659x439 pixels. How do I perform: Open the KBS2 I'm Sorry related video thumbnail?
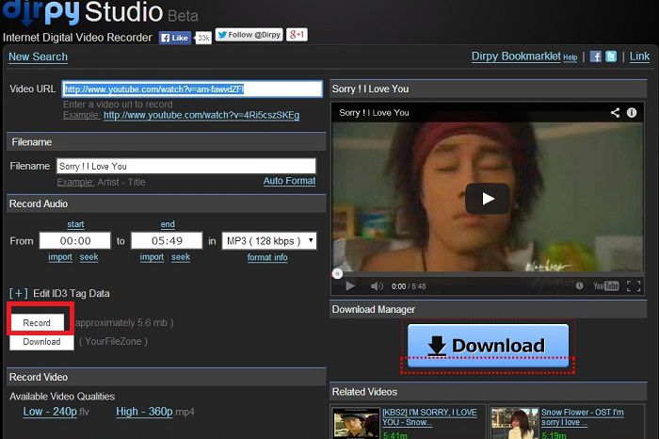tap(354, 423)
